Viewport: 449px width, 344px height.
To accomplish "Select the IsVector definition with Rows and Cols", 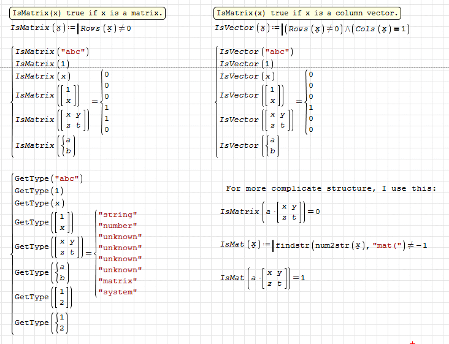I will pos(312,29).
